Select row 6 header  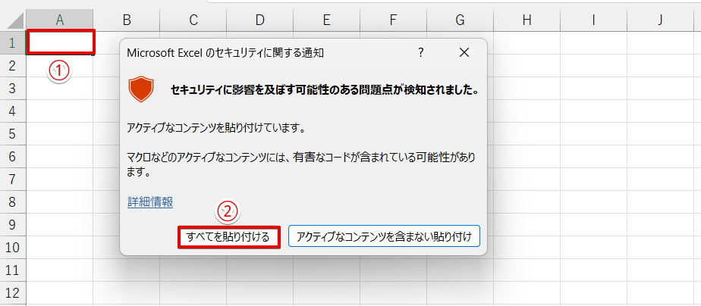(x=13, y=157)
